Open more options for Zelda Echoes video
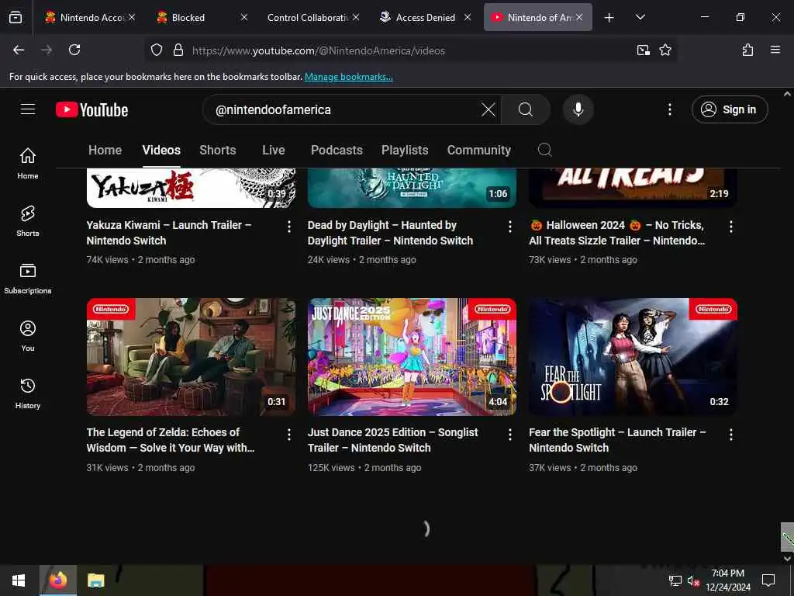 pyautogui.click(x=289, y=435)
